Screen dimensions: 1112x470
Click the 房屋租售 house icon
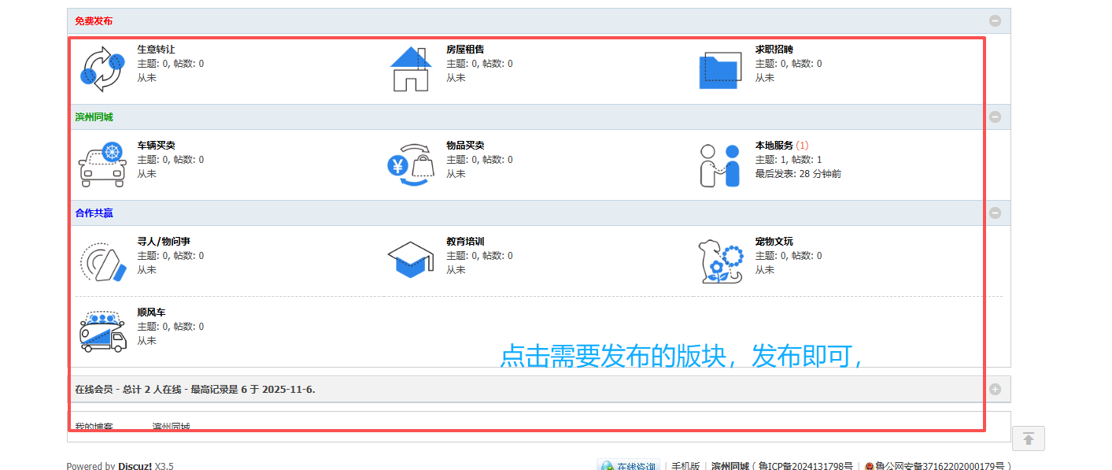410,68
